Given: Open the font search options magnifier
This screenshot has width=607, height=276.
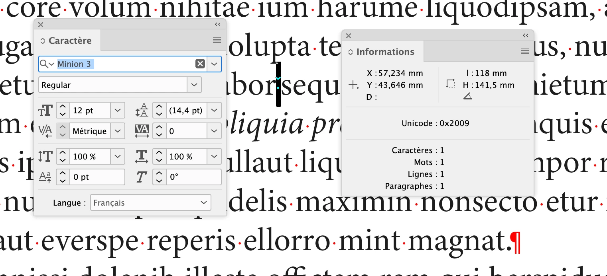Looking at the screenshot, I should tap(47, 64).
